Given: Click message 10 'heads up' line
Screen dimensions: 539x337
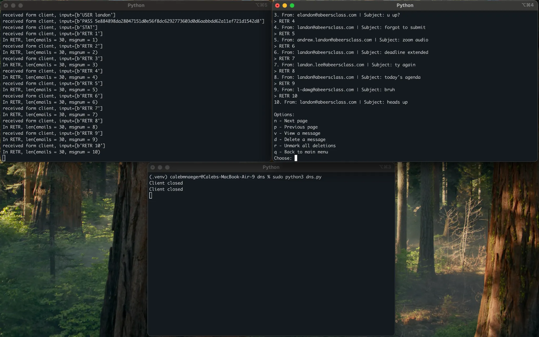Looking at the screenshot, I should 341,102.
